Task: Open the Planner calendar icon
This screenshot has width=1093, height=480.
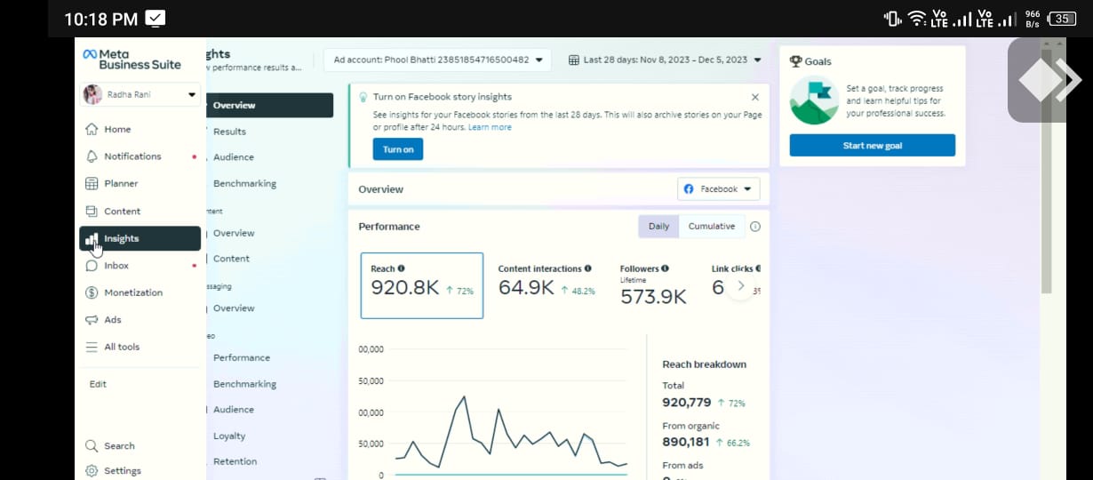Action: click(92, 183)
